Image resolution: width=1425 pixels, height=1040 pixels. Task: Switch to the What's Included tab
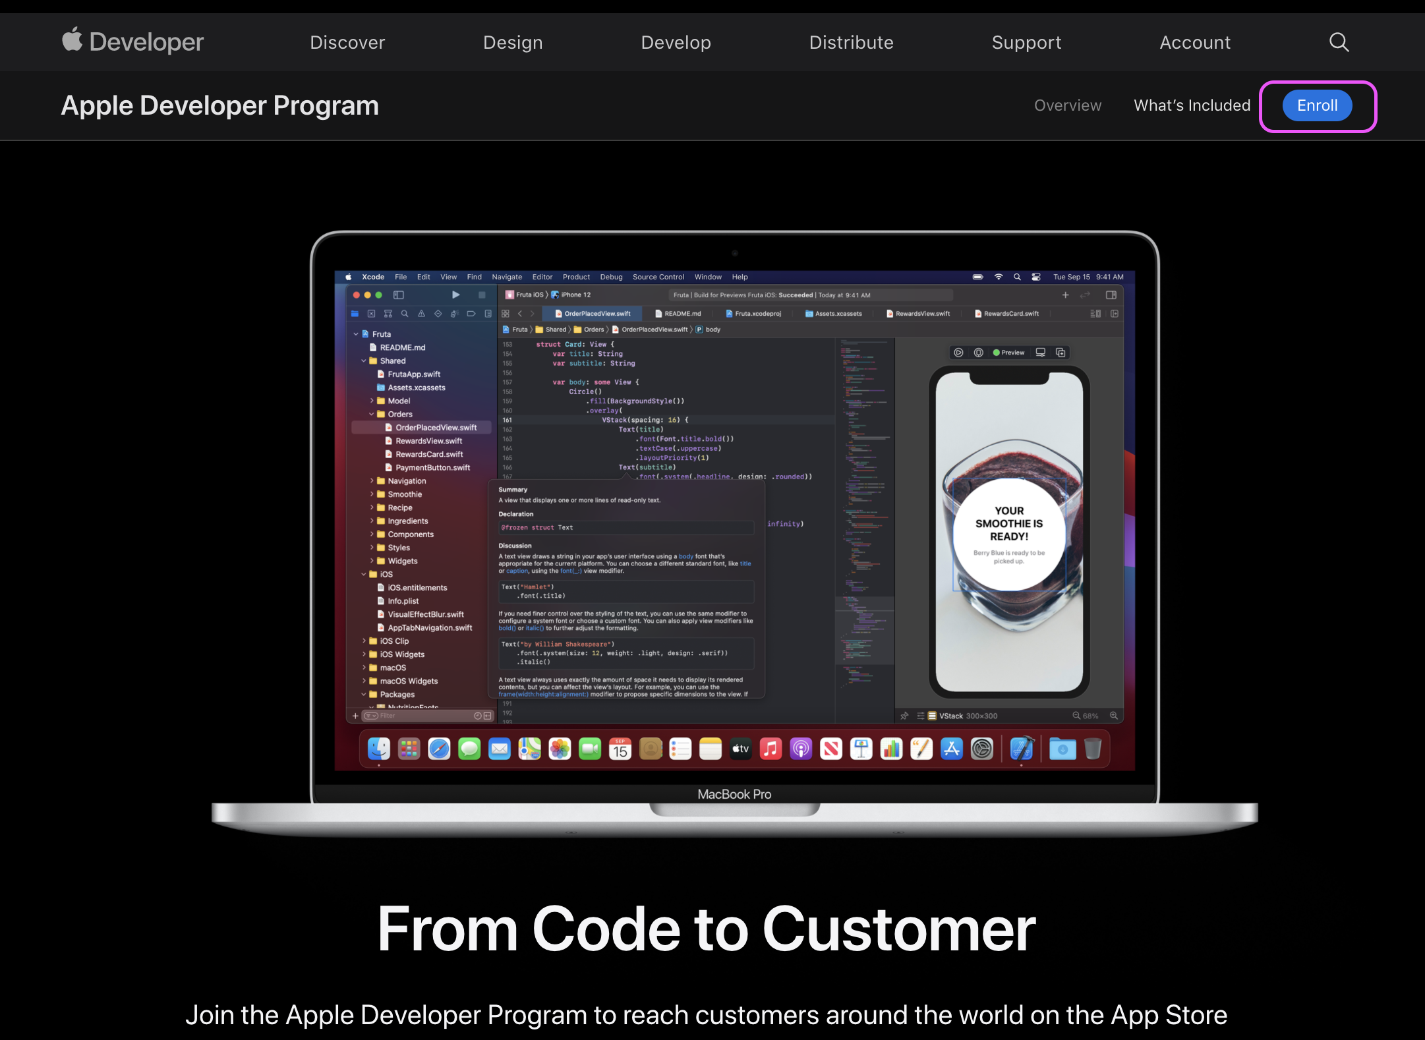[x=1192, y=105]
